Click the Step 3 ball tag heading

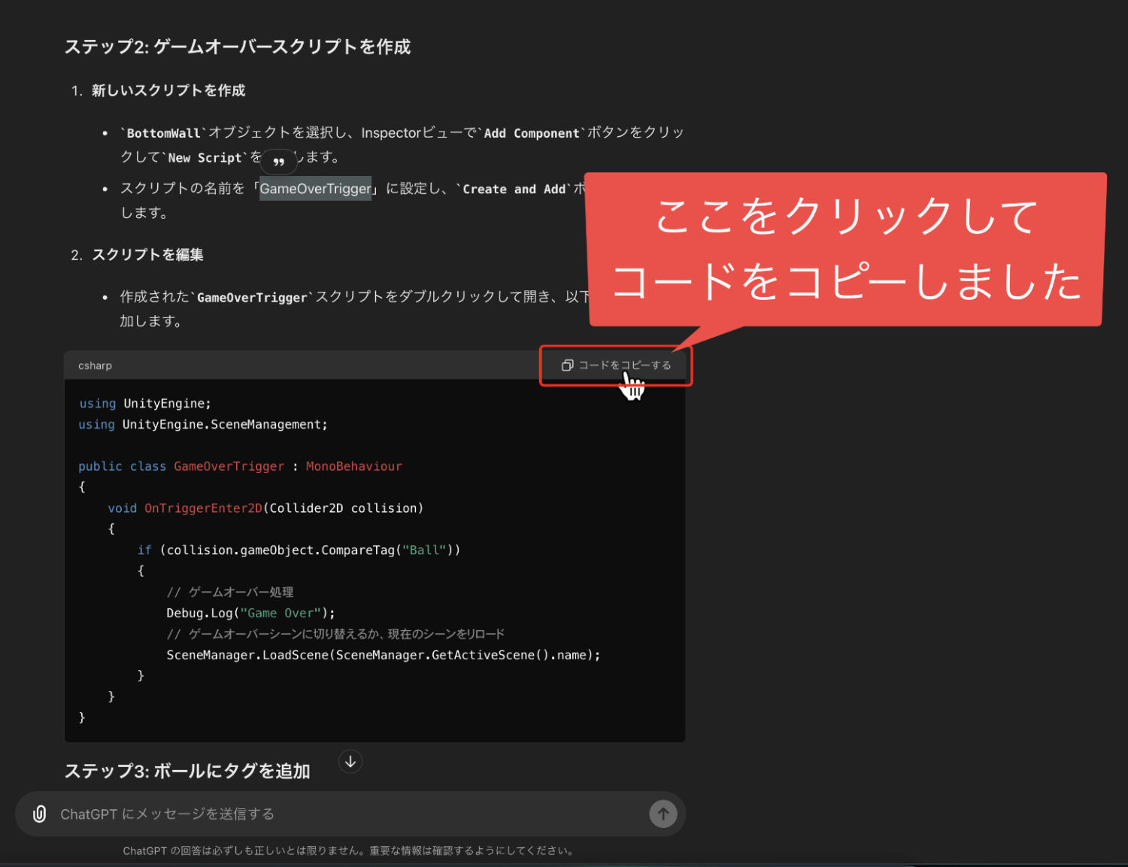187,771
